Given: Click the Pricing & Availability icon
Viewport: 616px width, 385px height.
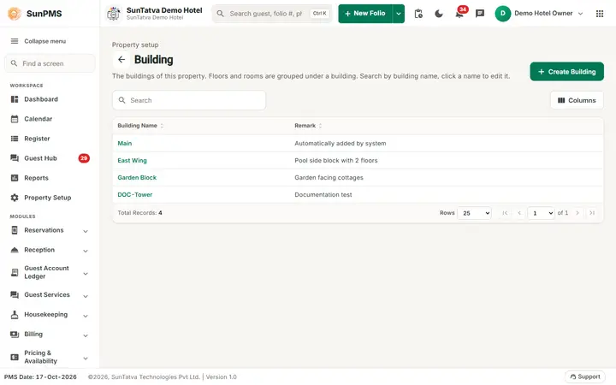Looking at the screenshot, I should (15, 357).
